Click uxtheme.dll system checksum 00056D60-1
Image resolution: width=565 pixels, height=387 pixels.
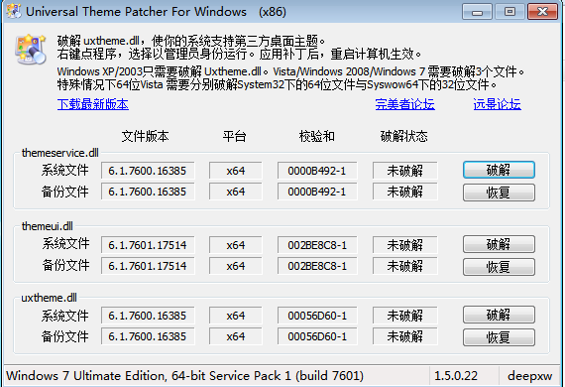317,316
